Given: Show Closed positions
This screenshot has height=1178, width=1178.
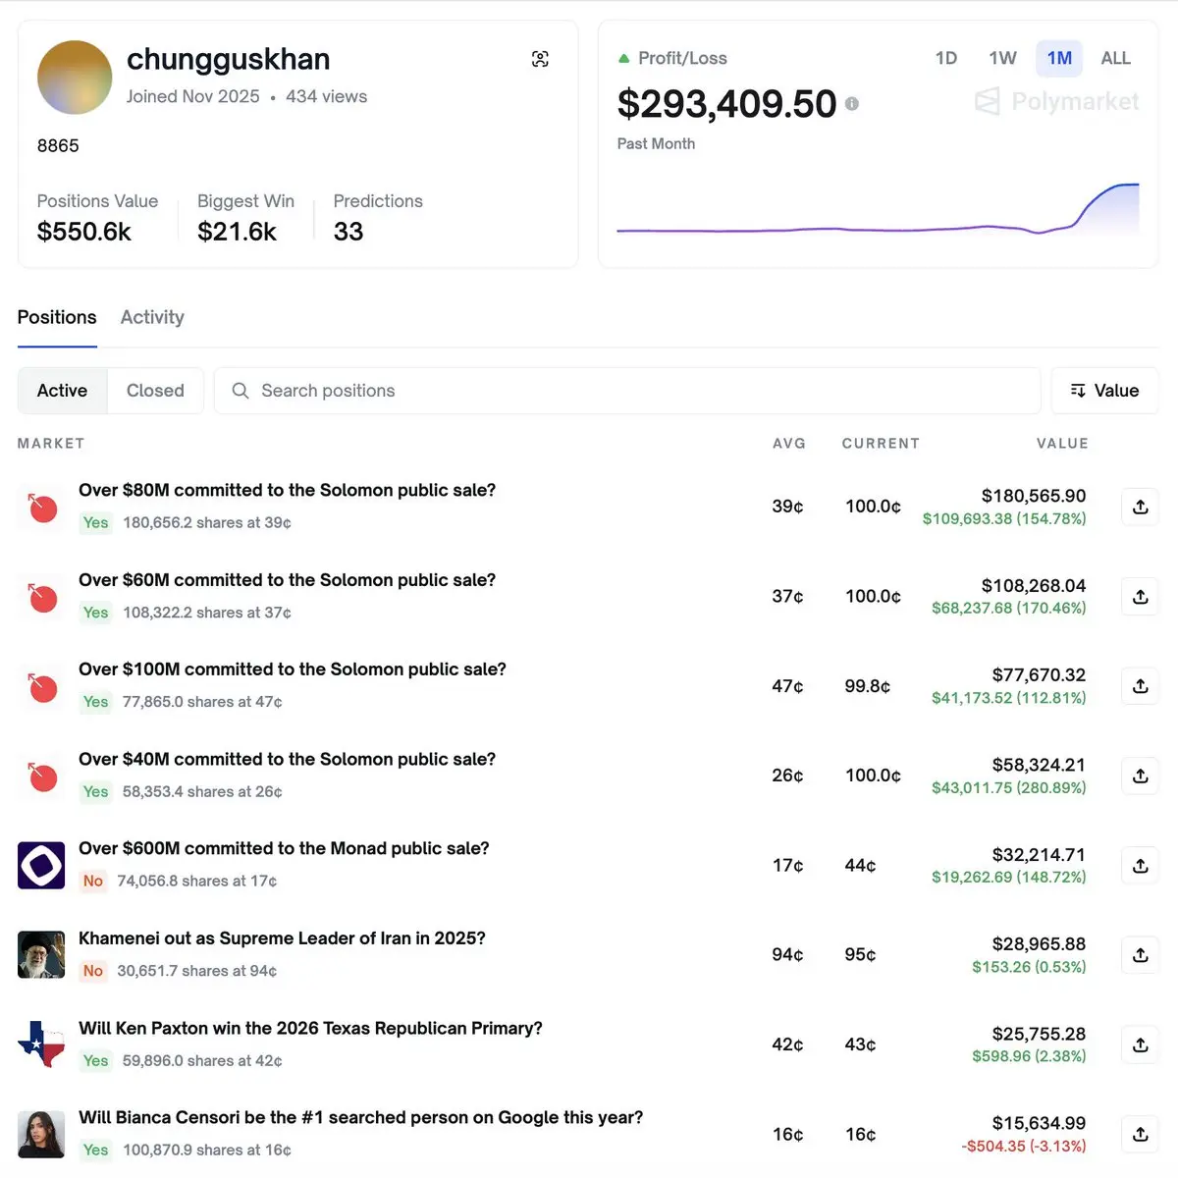Looking at the screenshot, I should click(x=155, y=391).
